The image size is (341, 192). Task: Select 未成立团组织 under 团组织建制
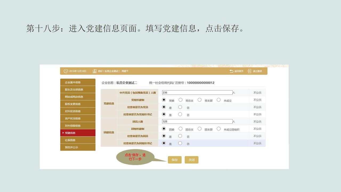(218, 129)
